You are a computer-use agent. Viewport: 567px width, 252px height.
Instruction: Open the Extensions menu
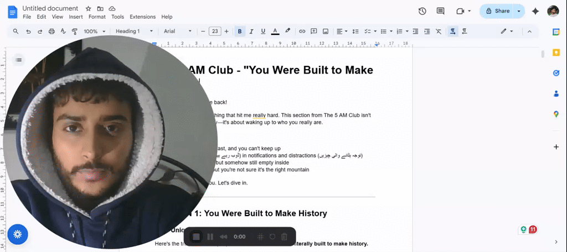[142, 17]
